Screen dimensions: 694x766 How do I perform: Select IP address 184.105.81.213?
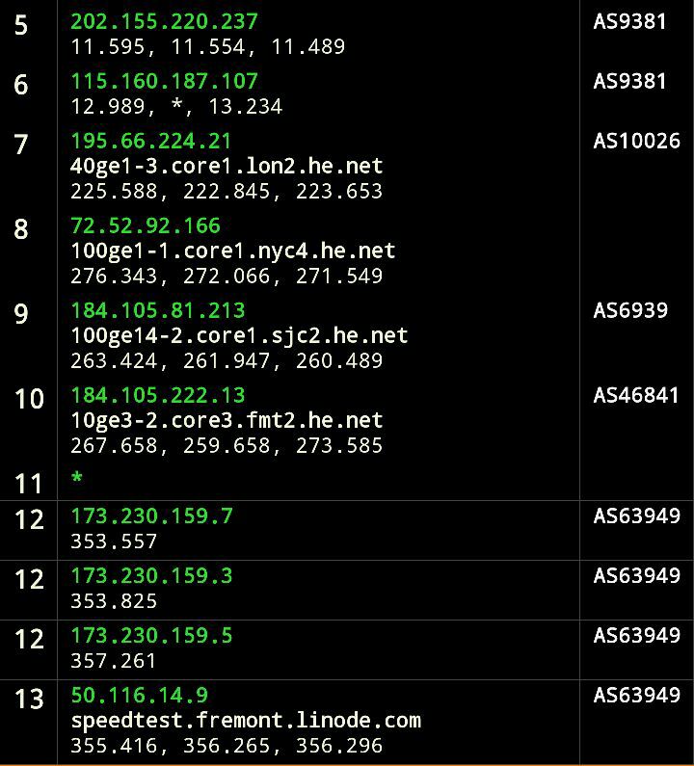pyautogui.click(x=157, y=310)
